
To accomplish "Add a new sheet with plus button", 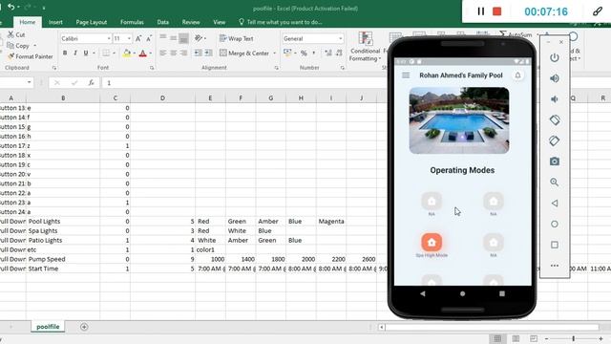I will tap(84, 327).
